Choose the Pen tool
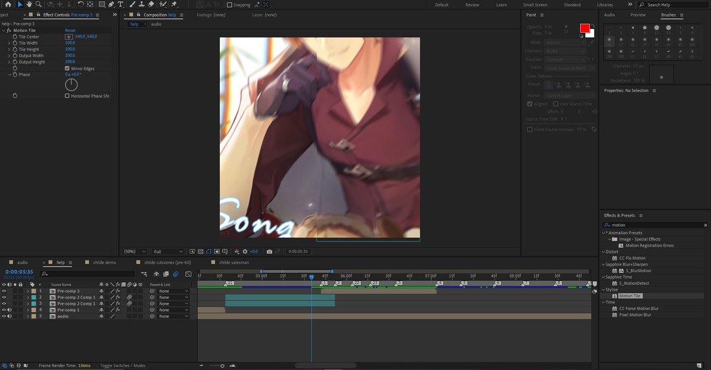The width and height of the screenshot is (711, 370). tap(111, 4)
